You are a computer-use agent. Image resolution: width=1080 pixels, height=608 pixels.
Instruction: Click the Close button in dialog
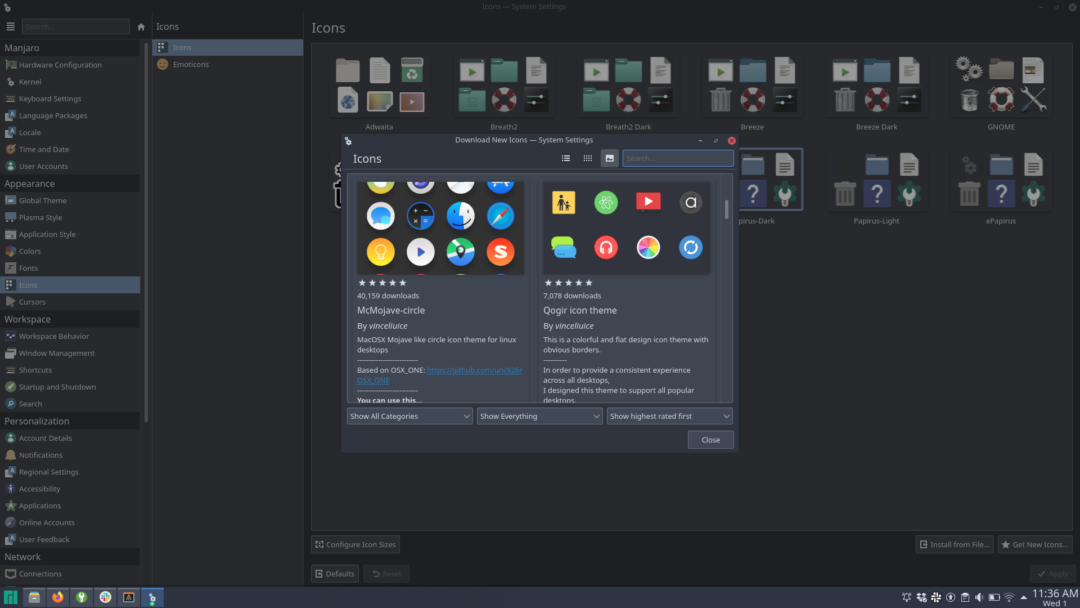tap(710, 440)
